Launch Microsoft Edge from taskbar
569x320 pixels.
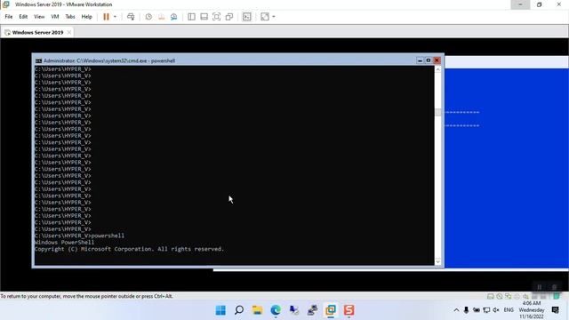click(276, 310)
